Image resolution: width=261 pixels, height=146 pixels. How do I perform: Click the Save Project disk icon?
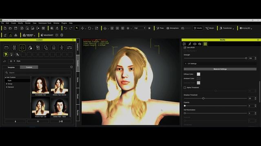(15, 28)
